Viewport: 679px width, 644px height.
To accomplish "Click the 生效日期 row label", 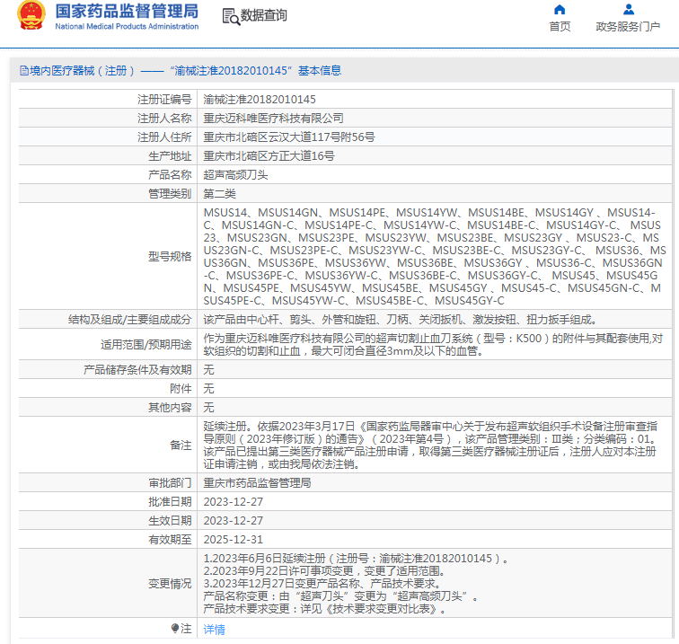I will click(x=170, y=521).
